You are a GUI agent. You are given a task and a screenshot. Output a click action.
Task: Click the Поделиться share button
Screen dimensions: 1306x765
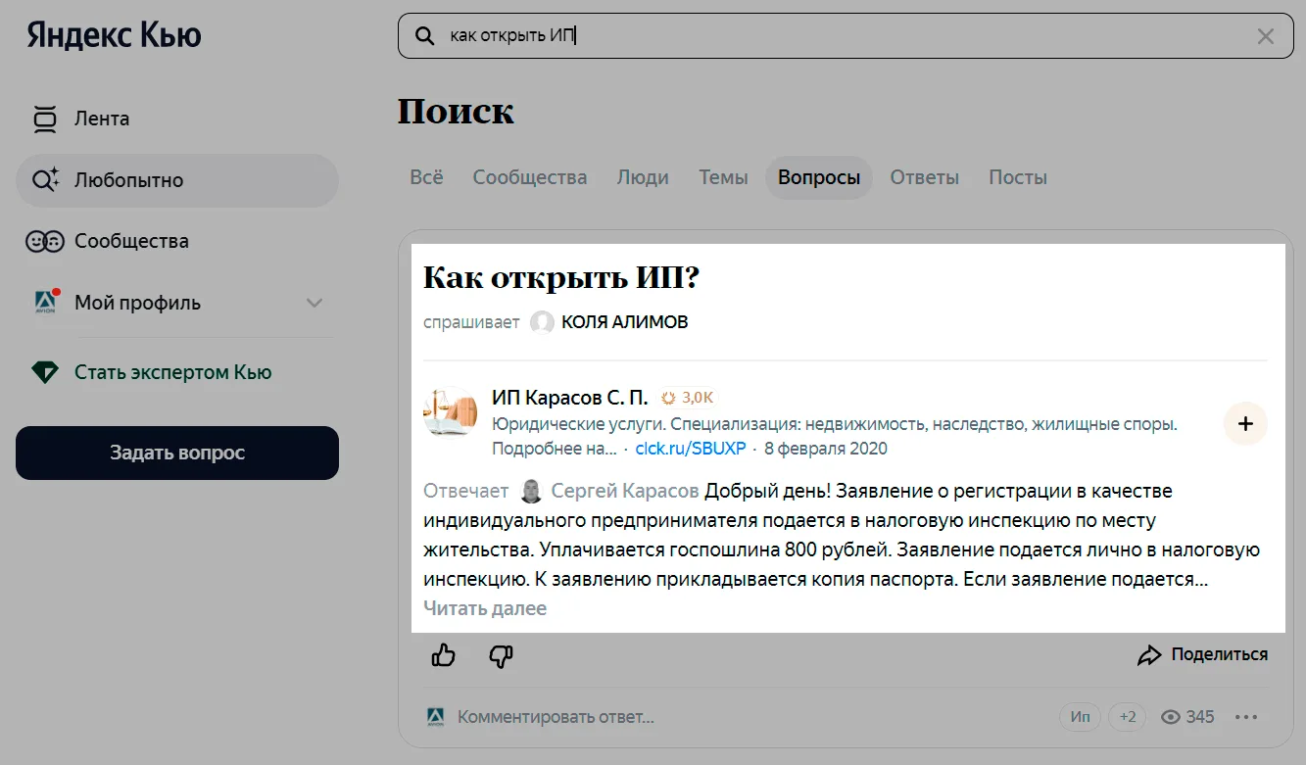point(1203,654)
